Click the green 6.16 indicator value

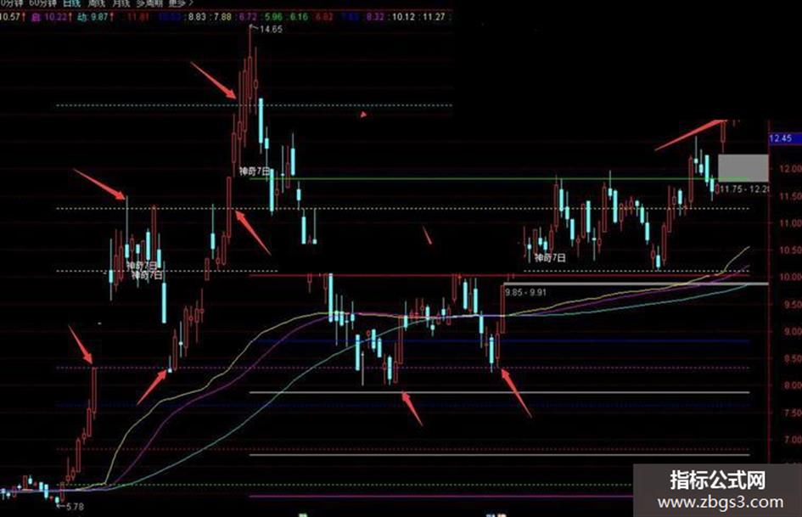300,17
